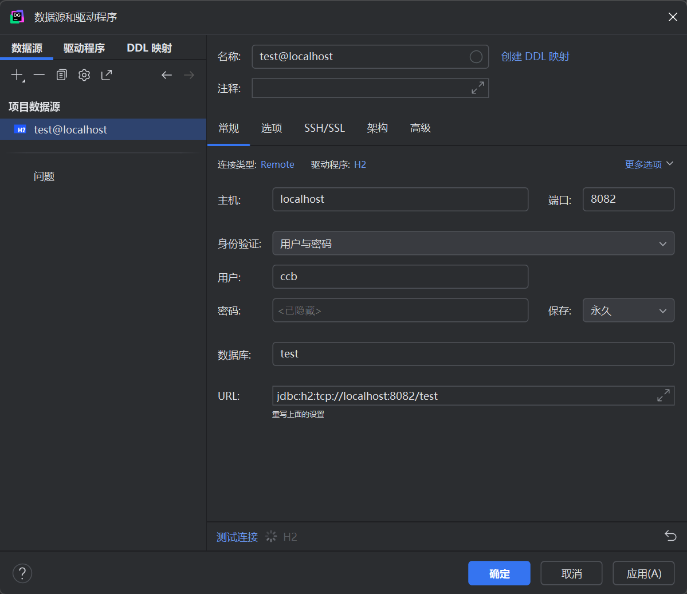Click the add data source plus icon

click(x=17, y=76)
